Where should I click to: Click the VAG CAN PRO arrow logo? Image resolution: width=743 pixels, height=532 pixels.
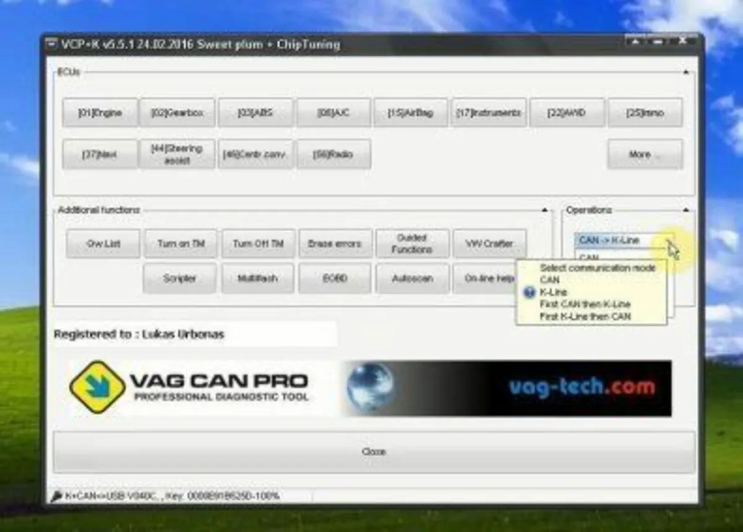click(x=99, y=385)
